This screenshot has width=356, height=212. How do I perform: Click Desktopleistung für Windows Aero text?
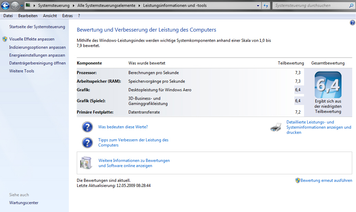coord(160,90)
